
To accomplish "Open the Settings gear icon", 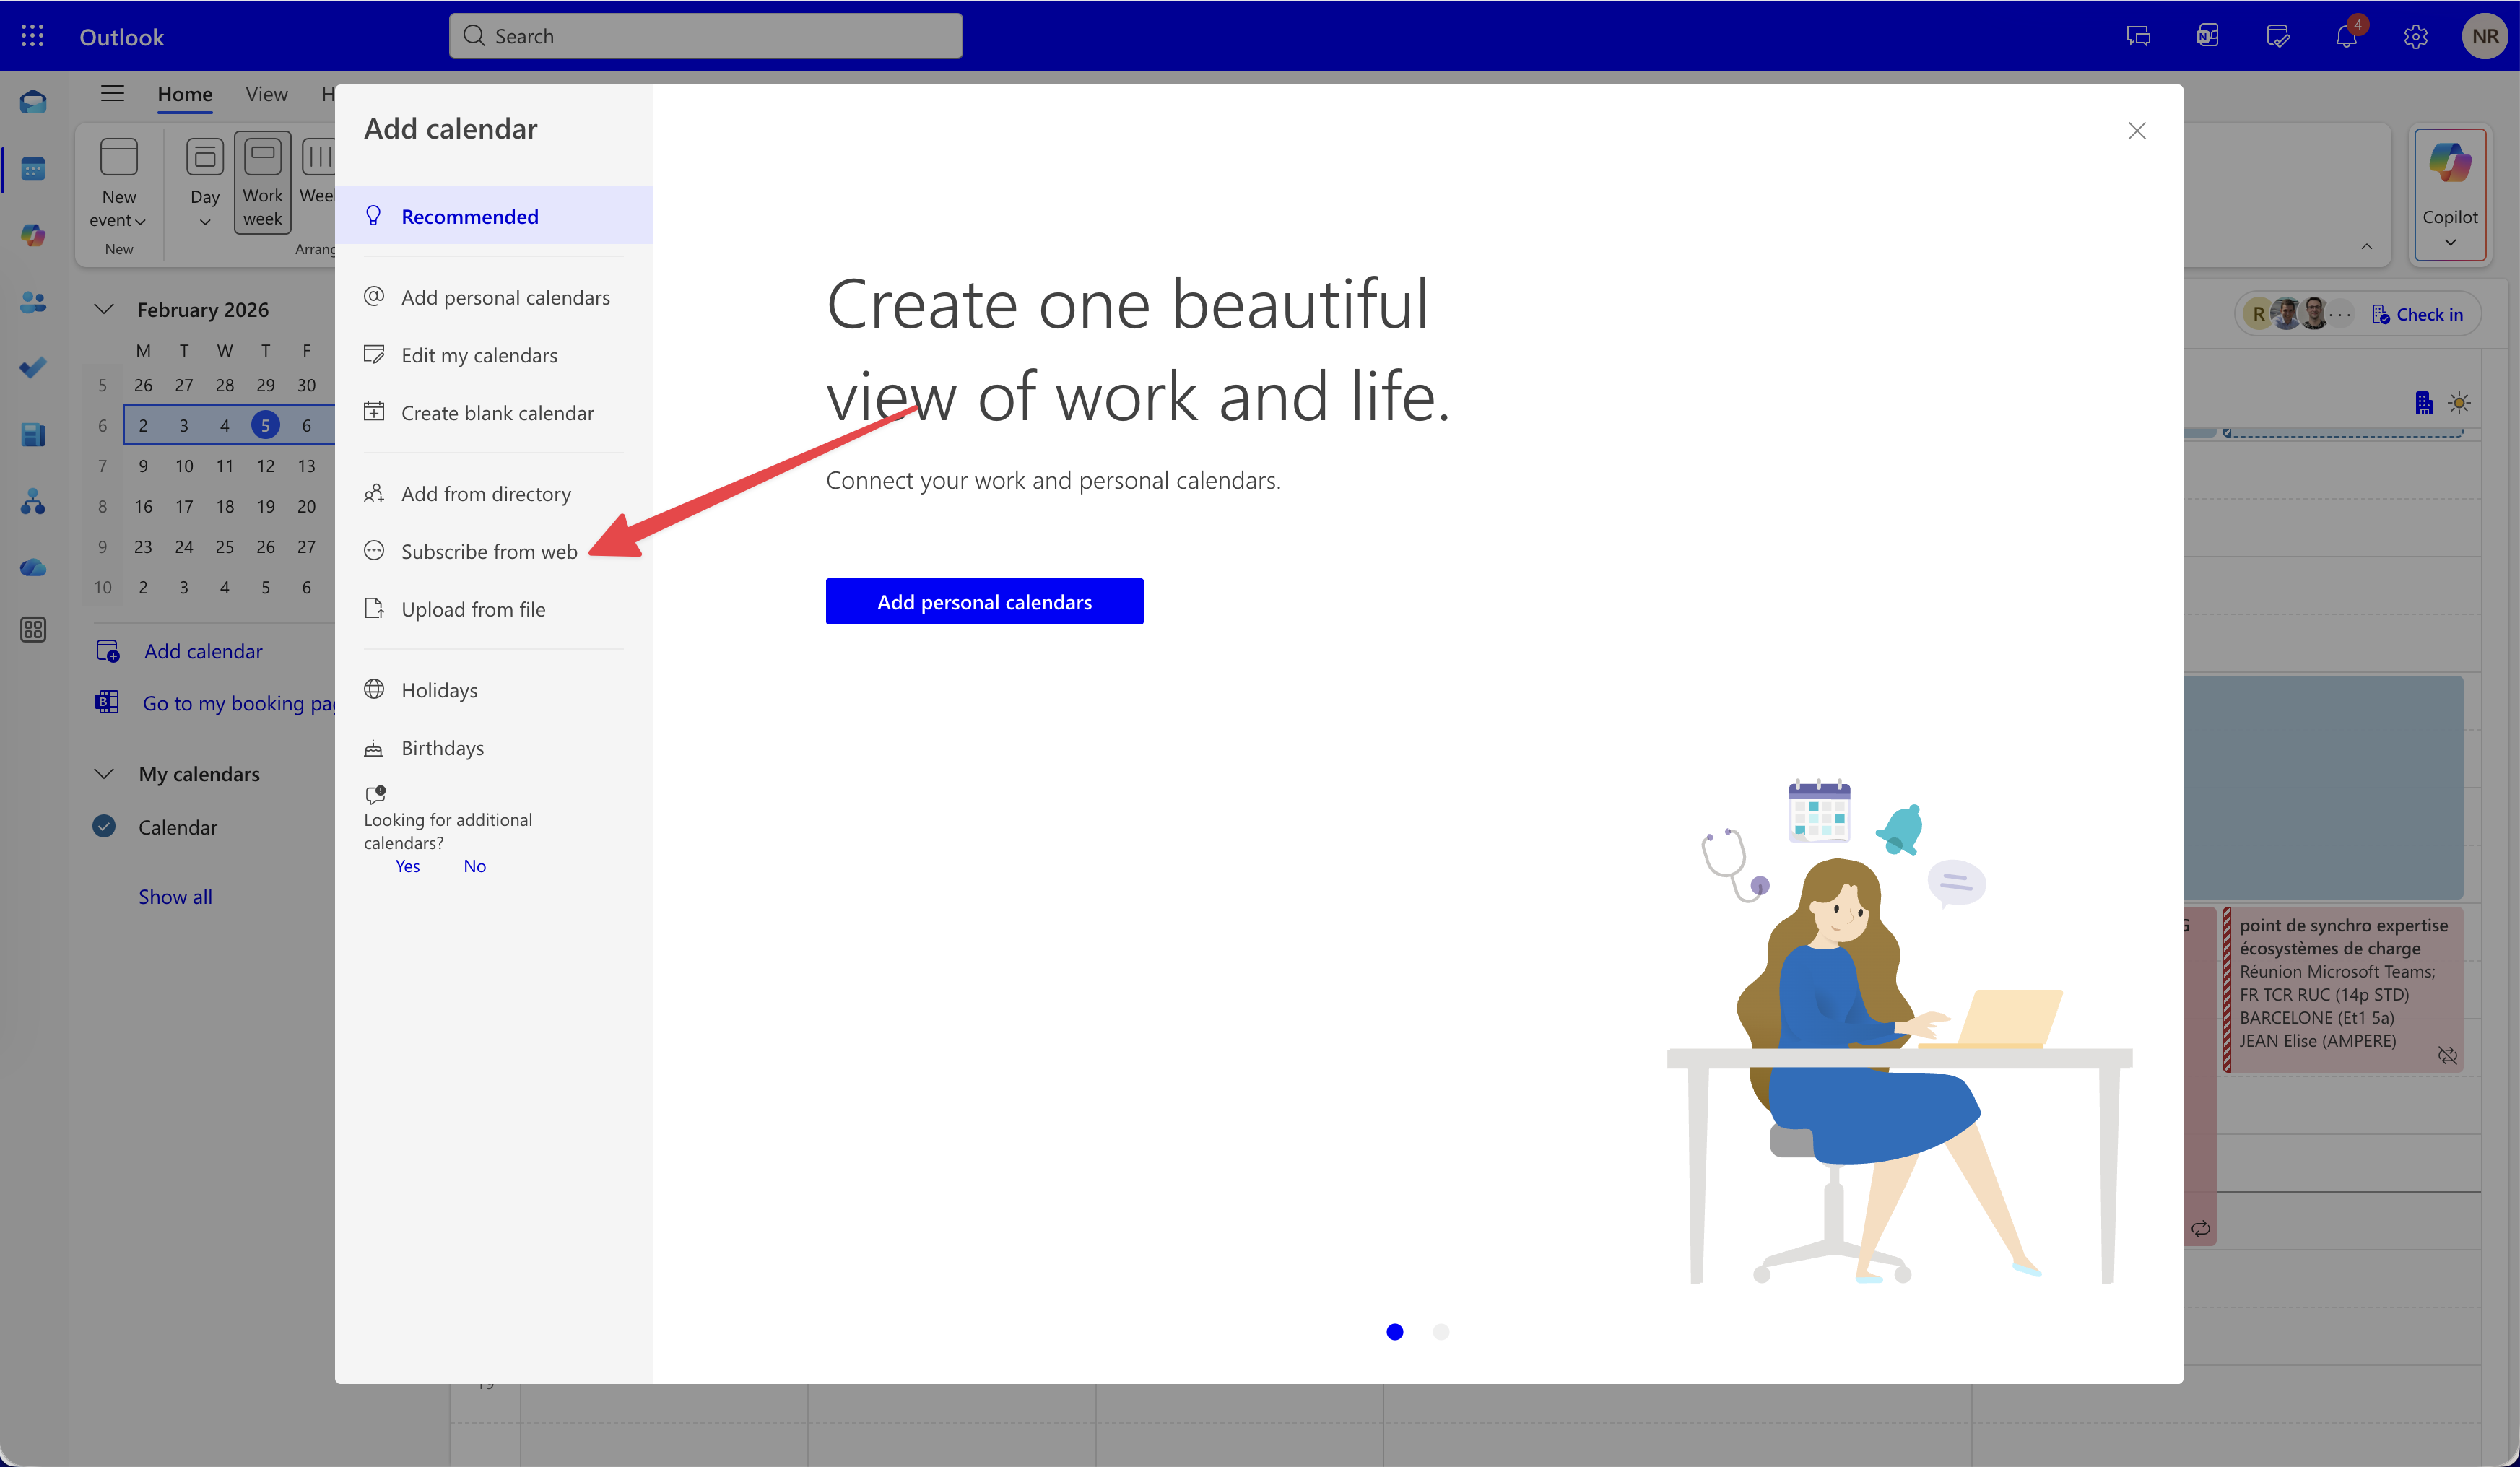I will [2415, 37].
